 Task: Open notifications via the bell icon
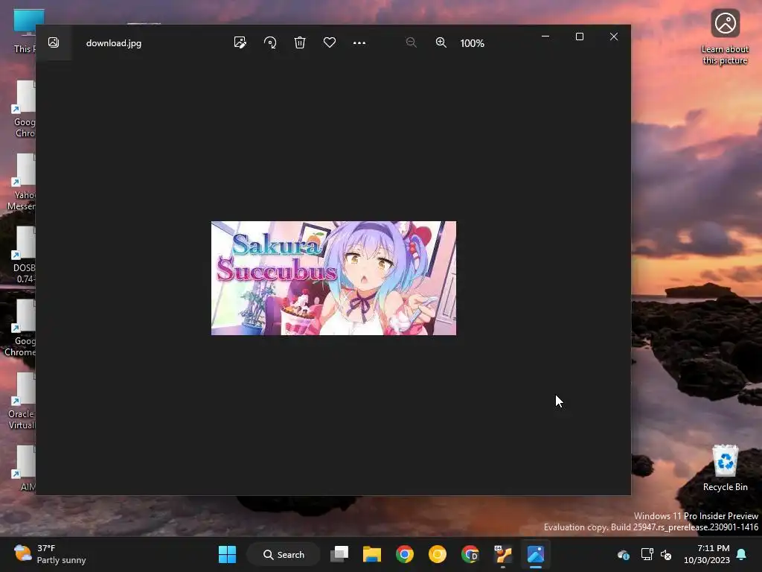point(742,554)
